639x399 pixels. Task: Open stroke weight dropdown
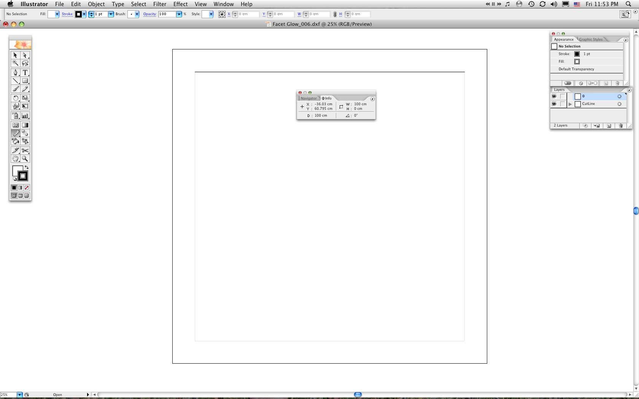click(111, 14)
